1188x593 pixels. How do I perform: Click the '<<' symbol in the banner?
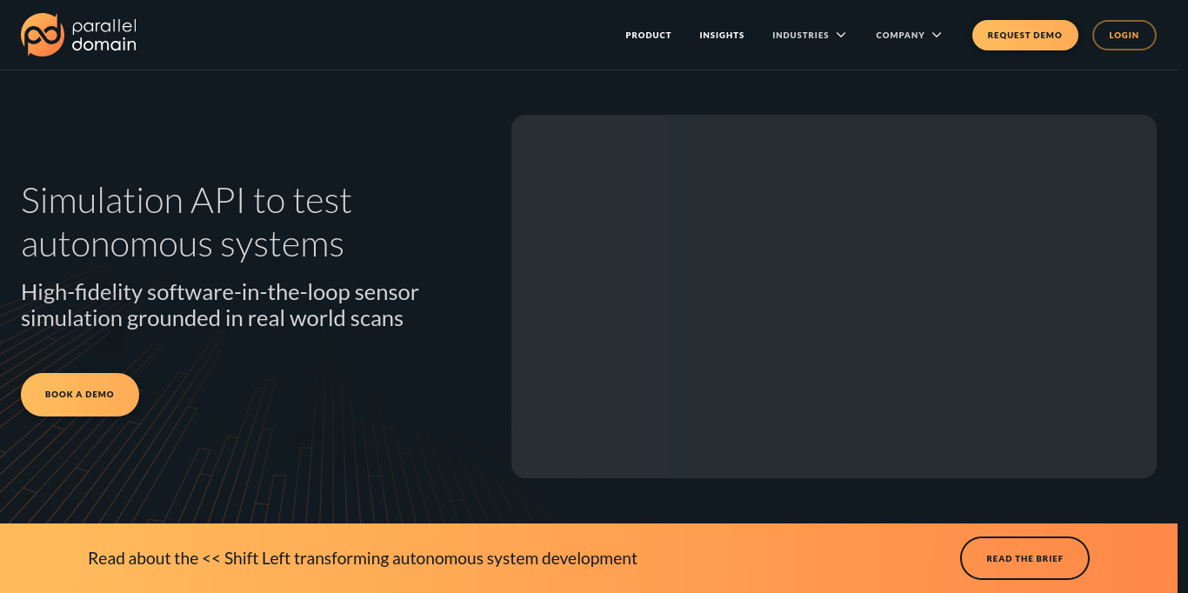pyautogui.click(x=210, y=558)
